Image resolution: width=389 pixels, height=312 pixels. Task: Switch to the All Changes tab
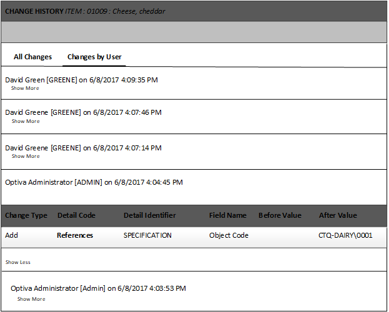(x=32, y=57)
